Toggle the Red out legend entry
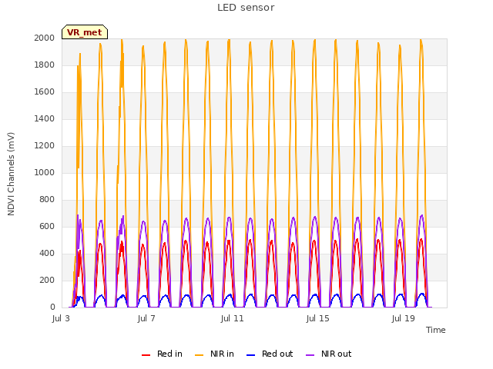This screenshot has width=493, height=369. (270, 354)
